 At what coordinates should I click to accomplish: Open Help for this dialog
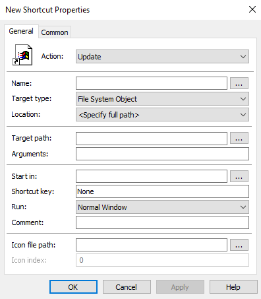233,287
